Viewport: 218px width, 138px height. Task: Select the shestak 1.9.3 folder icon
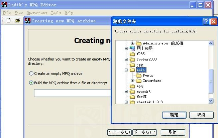click(x=132, y=102)
